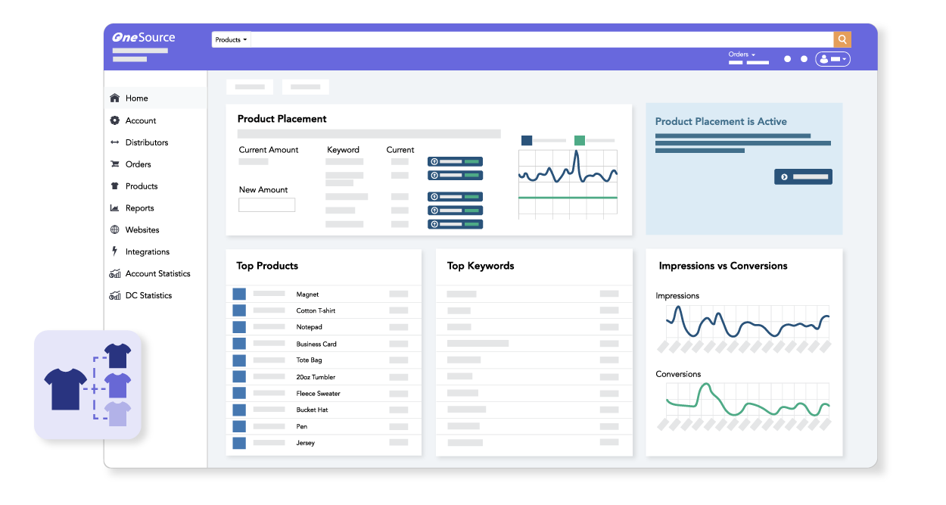Click the Fleece Sweater product name

[319, 394]
